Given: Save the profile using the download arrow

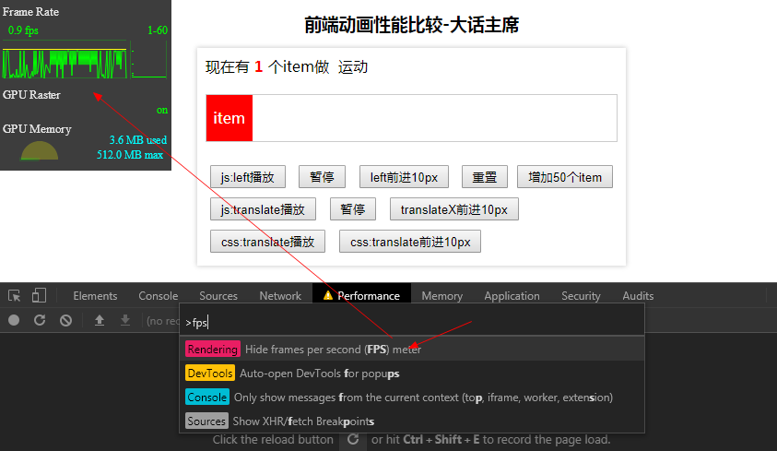Looking at the screenshot, I should tap(125, 320).
